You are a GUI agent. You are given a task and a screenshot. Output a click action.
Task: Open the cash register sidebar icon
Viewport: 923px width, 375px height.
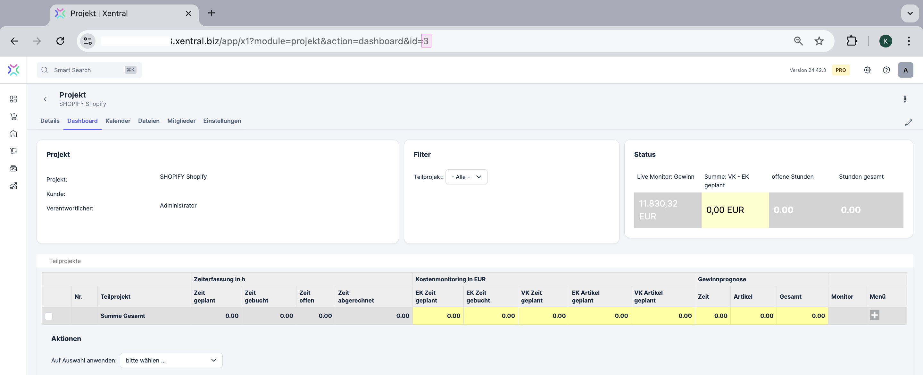pos(13,168)
